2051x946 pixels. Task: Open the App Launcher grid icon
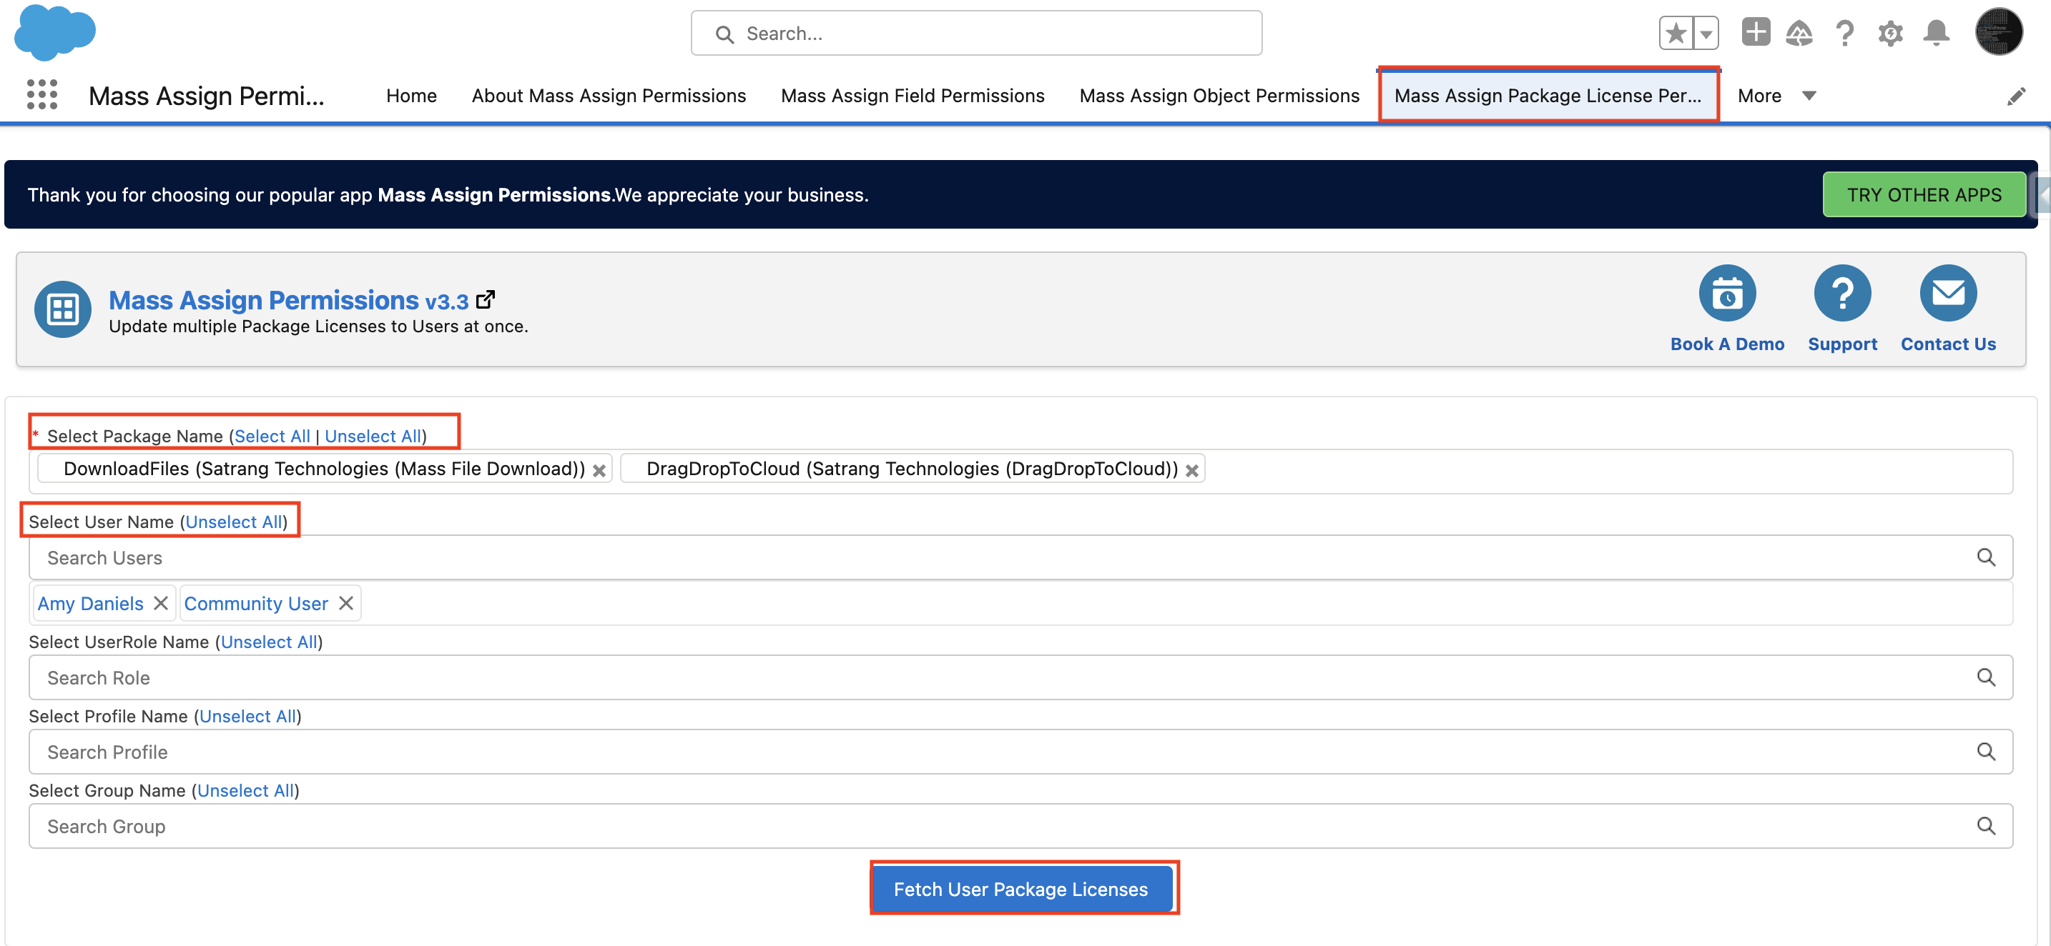click(x=41, y=95)
